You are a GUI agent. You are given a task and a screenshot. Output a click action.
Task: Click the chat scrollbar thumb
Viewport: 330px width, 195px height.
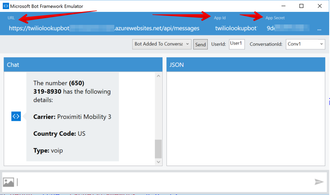[158, 149]
